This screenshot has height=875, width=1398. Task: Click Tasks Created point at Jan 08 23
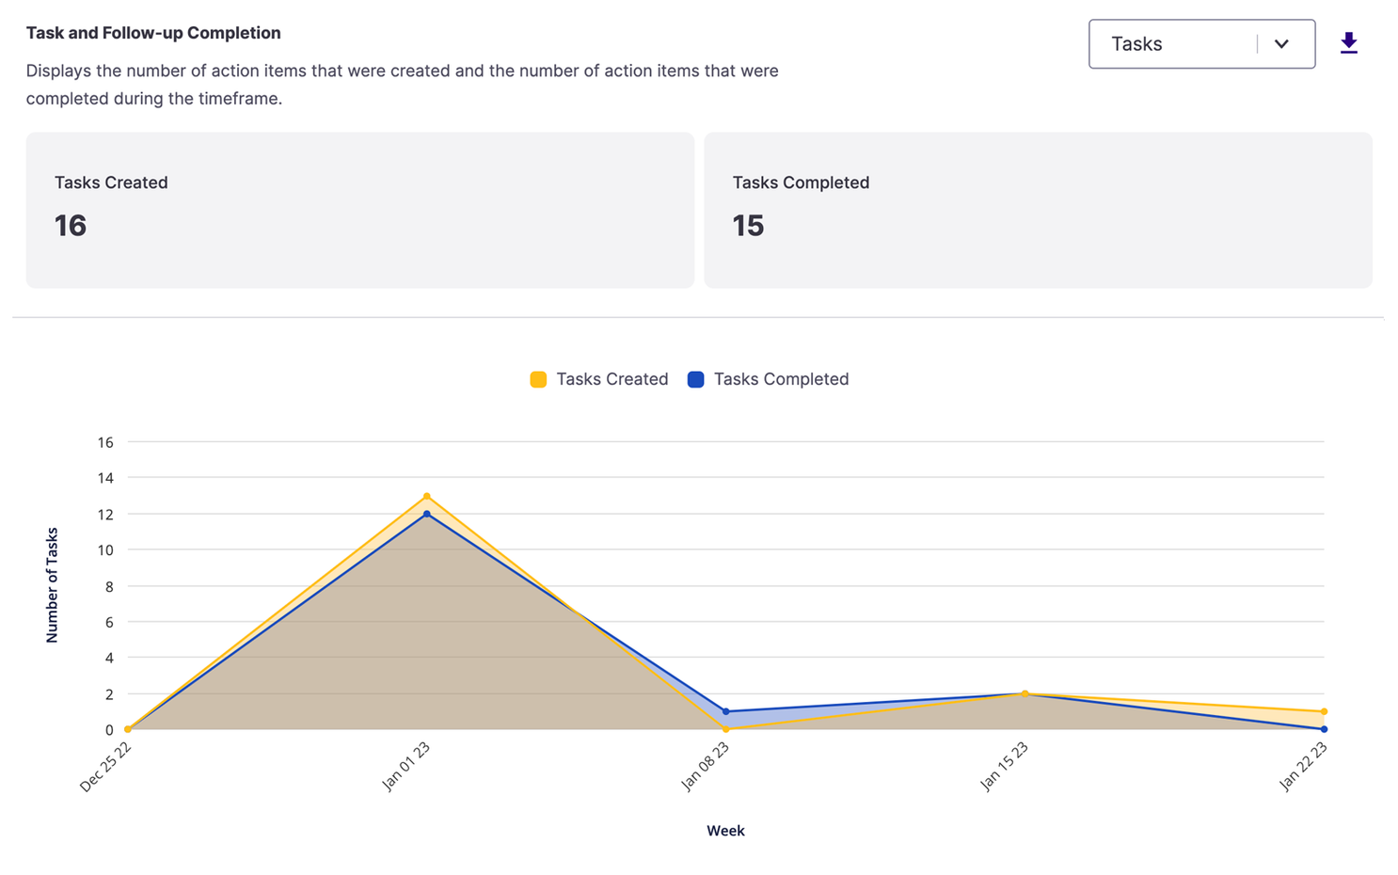725,729
